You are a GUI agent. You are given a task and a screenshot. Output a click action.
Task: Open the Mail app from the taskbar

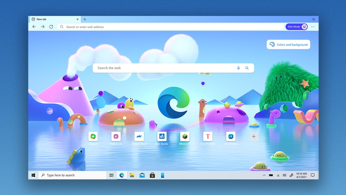tap(142, 175)
